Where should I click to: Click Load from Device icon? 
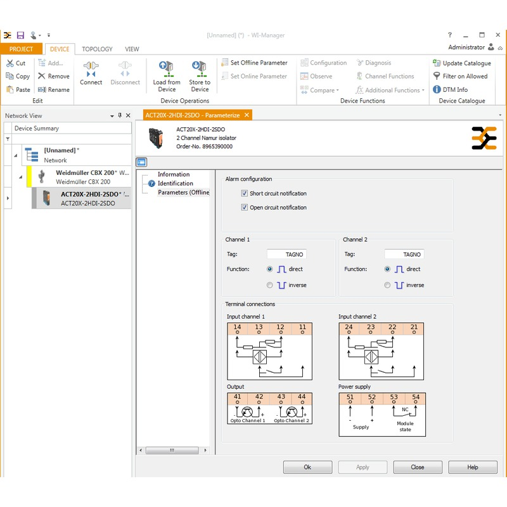click(166, 69)
